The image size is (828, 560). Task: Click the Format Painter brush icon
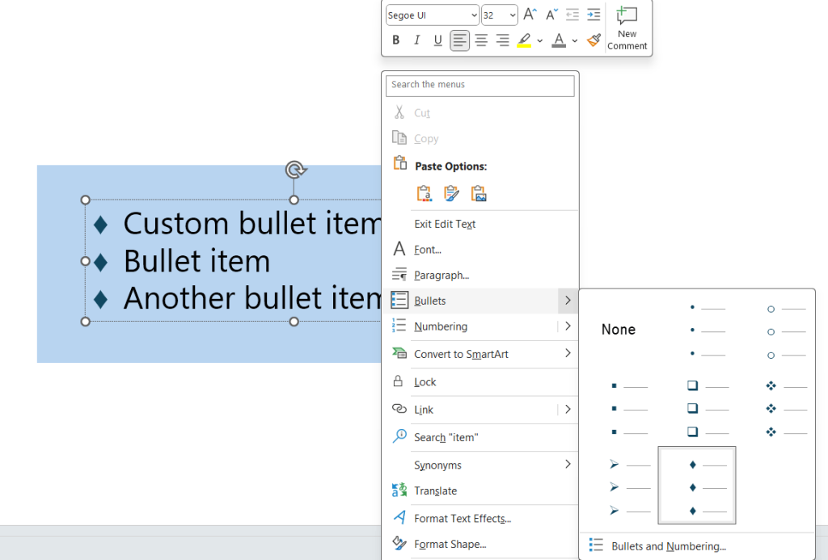click(x=594, y=40)
